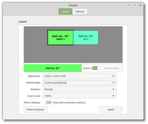Click the Set as Primary button
The width and height of the screenshot is (148, 124).
(112, 68)
